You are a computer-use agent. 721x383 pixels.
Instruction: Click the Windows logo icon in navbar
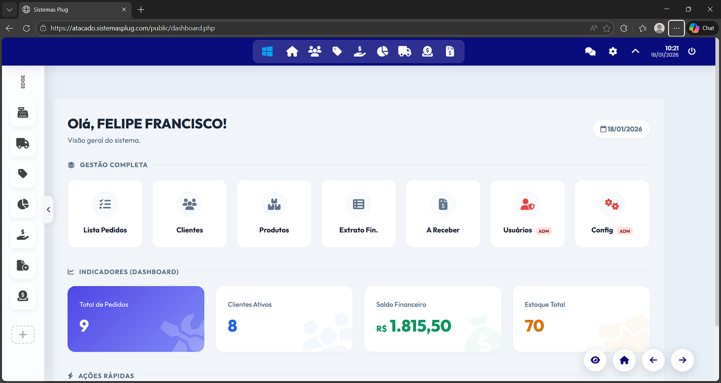(267, 51)
